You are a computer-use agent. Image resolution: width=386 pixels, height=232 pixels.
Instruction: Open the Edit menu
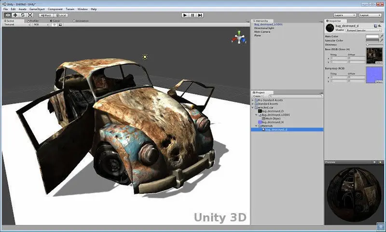click(x=13, y=9)
